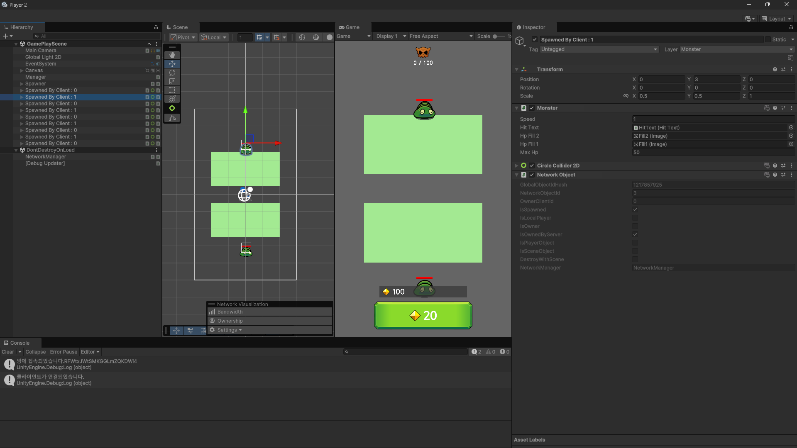The image size is (797, 448).
Task: Select the Hand view tool
Action: point(172,55)
